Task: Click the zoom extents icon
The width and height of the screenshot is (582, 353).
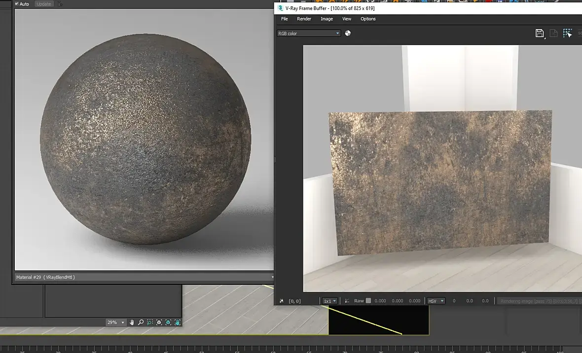Action: [159, 322]
